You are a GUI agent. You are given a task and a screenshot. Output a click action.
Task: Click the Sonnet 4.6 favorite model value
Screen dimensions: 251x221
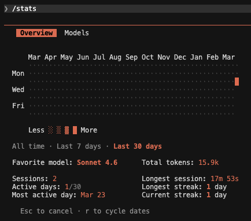97,163
